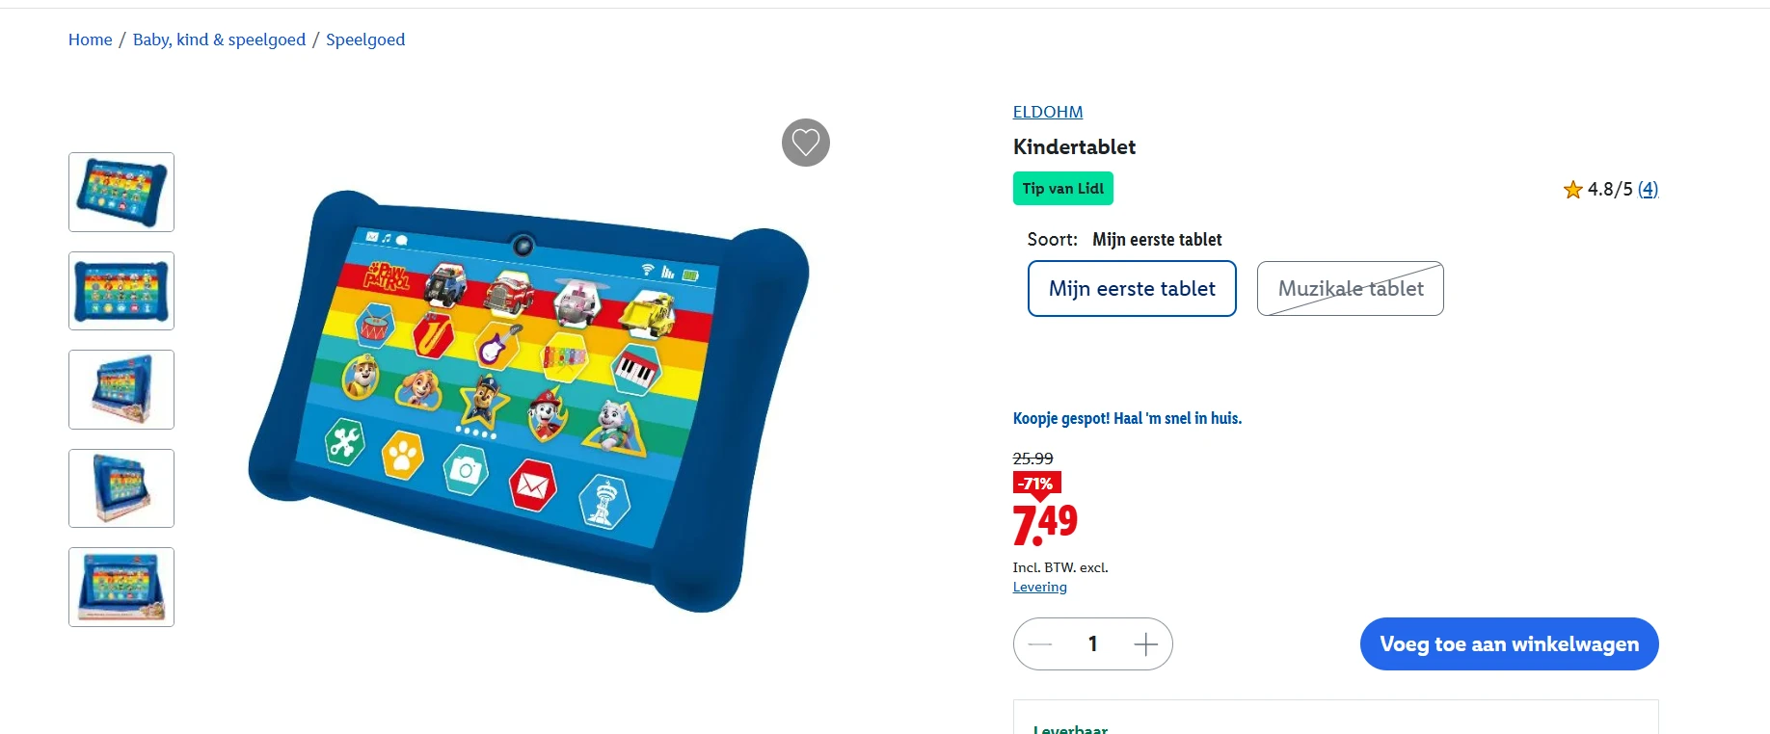The image size is (1770, 734).
Task: Add product to wishlist with heart icon
Action: click(x=805, y=143)
